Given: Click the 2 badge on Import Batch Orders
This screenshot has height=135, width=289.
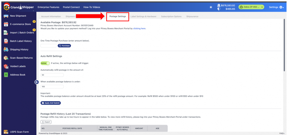Looking at the screenshot, I should 34,30.
